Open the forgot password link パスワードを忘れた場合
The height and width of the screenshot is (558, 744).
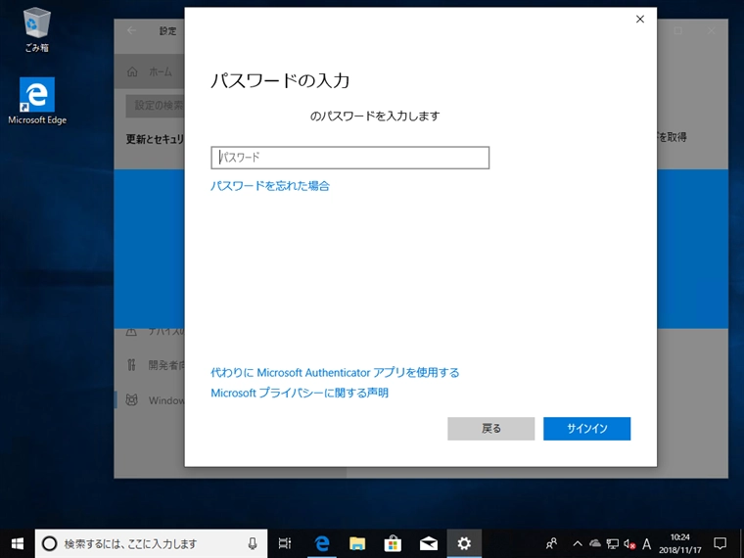[270, 186]
